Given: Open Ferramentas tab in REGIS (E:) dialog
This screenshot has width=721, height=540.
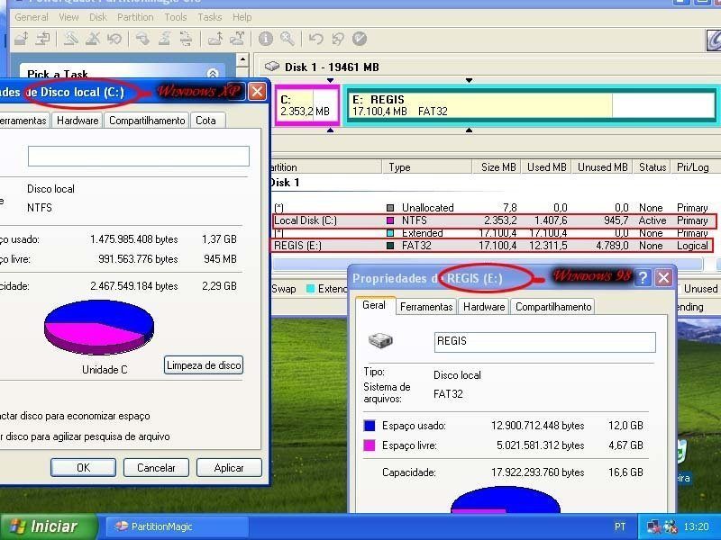Looking at the screenshot, I should point(426,307).
